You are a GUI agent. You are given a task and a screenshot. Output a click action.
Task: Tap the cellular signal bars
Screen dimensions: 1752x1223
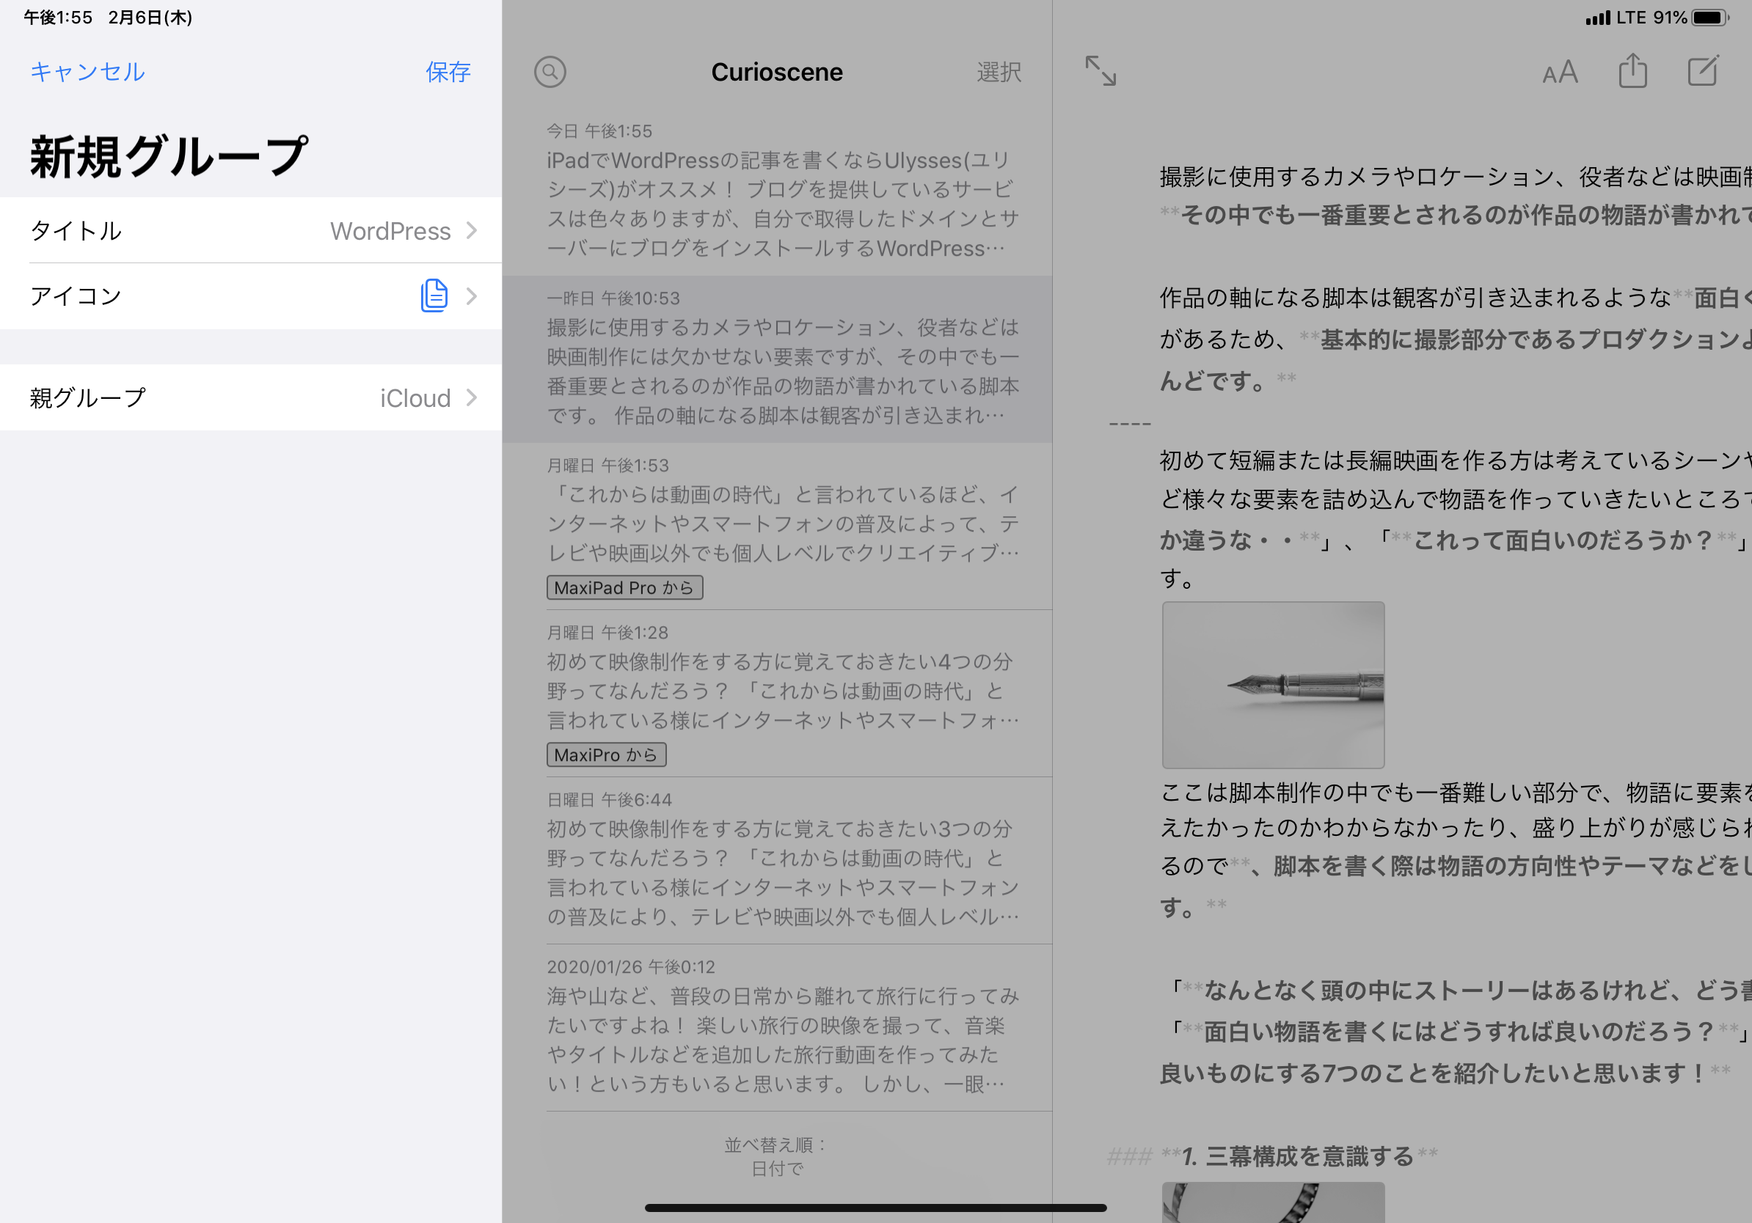[x=1597, y=18]
